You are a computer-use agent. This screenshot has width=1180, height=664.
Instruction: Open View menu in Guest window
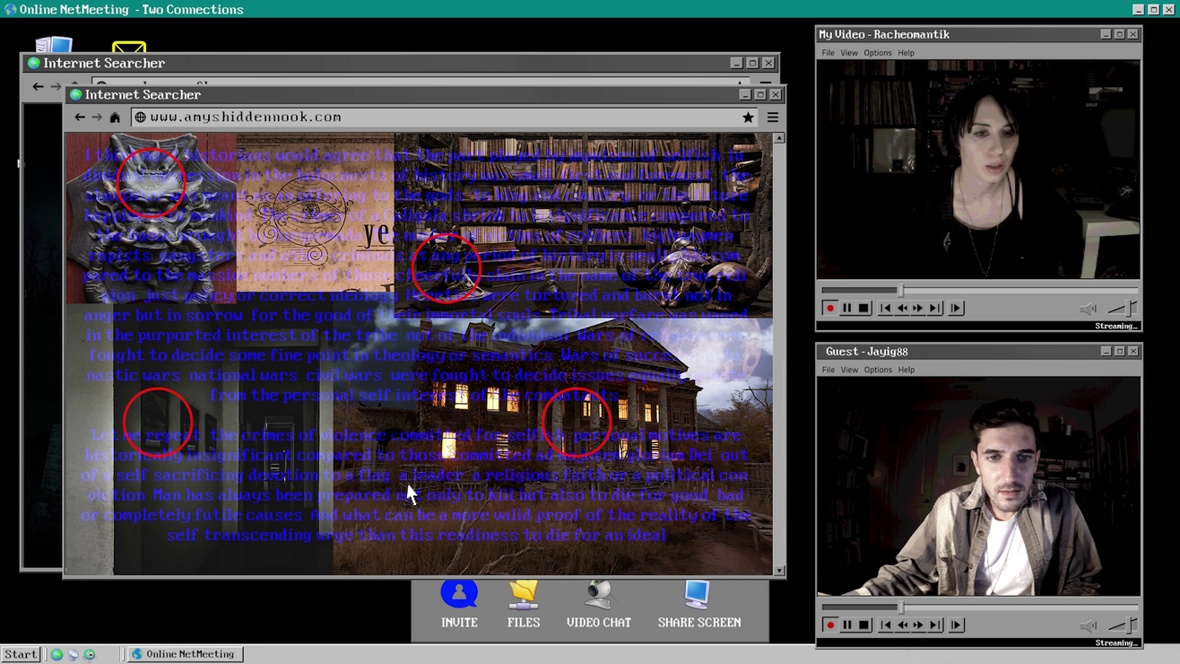[x=848, y=370]
